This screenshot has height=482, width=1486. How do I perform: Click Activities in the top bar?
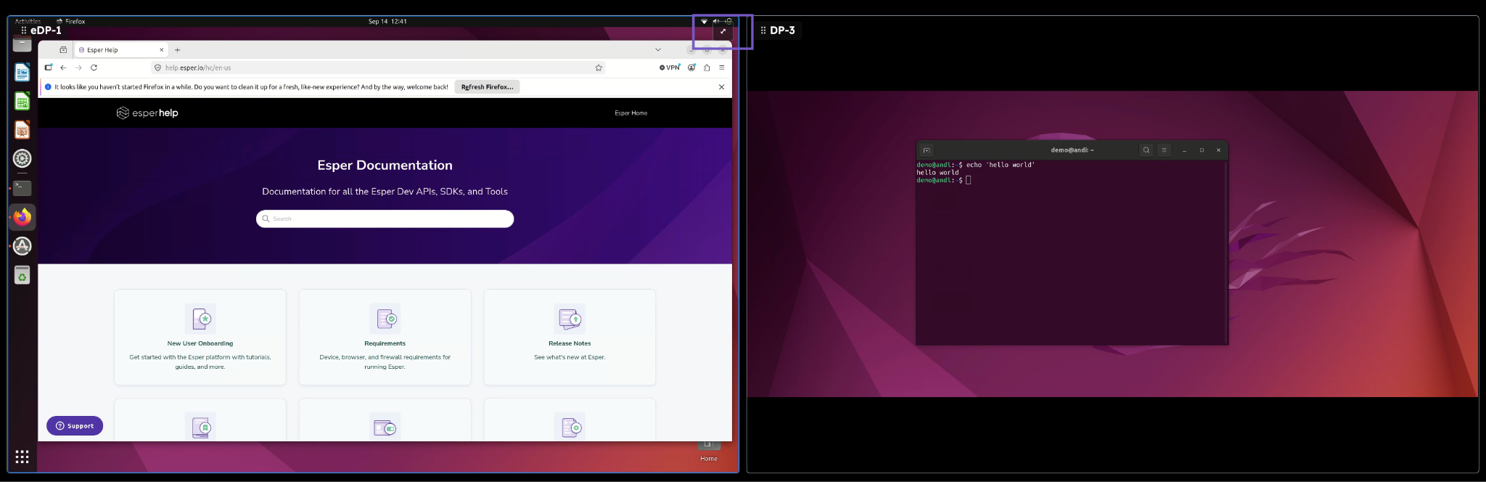28,21
